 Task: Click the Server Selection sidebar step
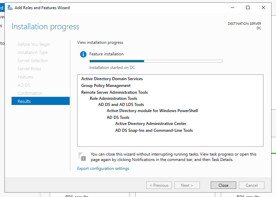tap(33, 60)
